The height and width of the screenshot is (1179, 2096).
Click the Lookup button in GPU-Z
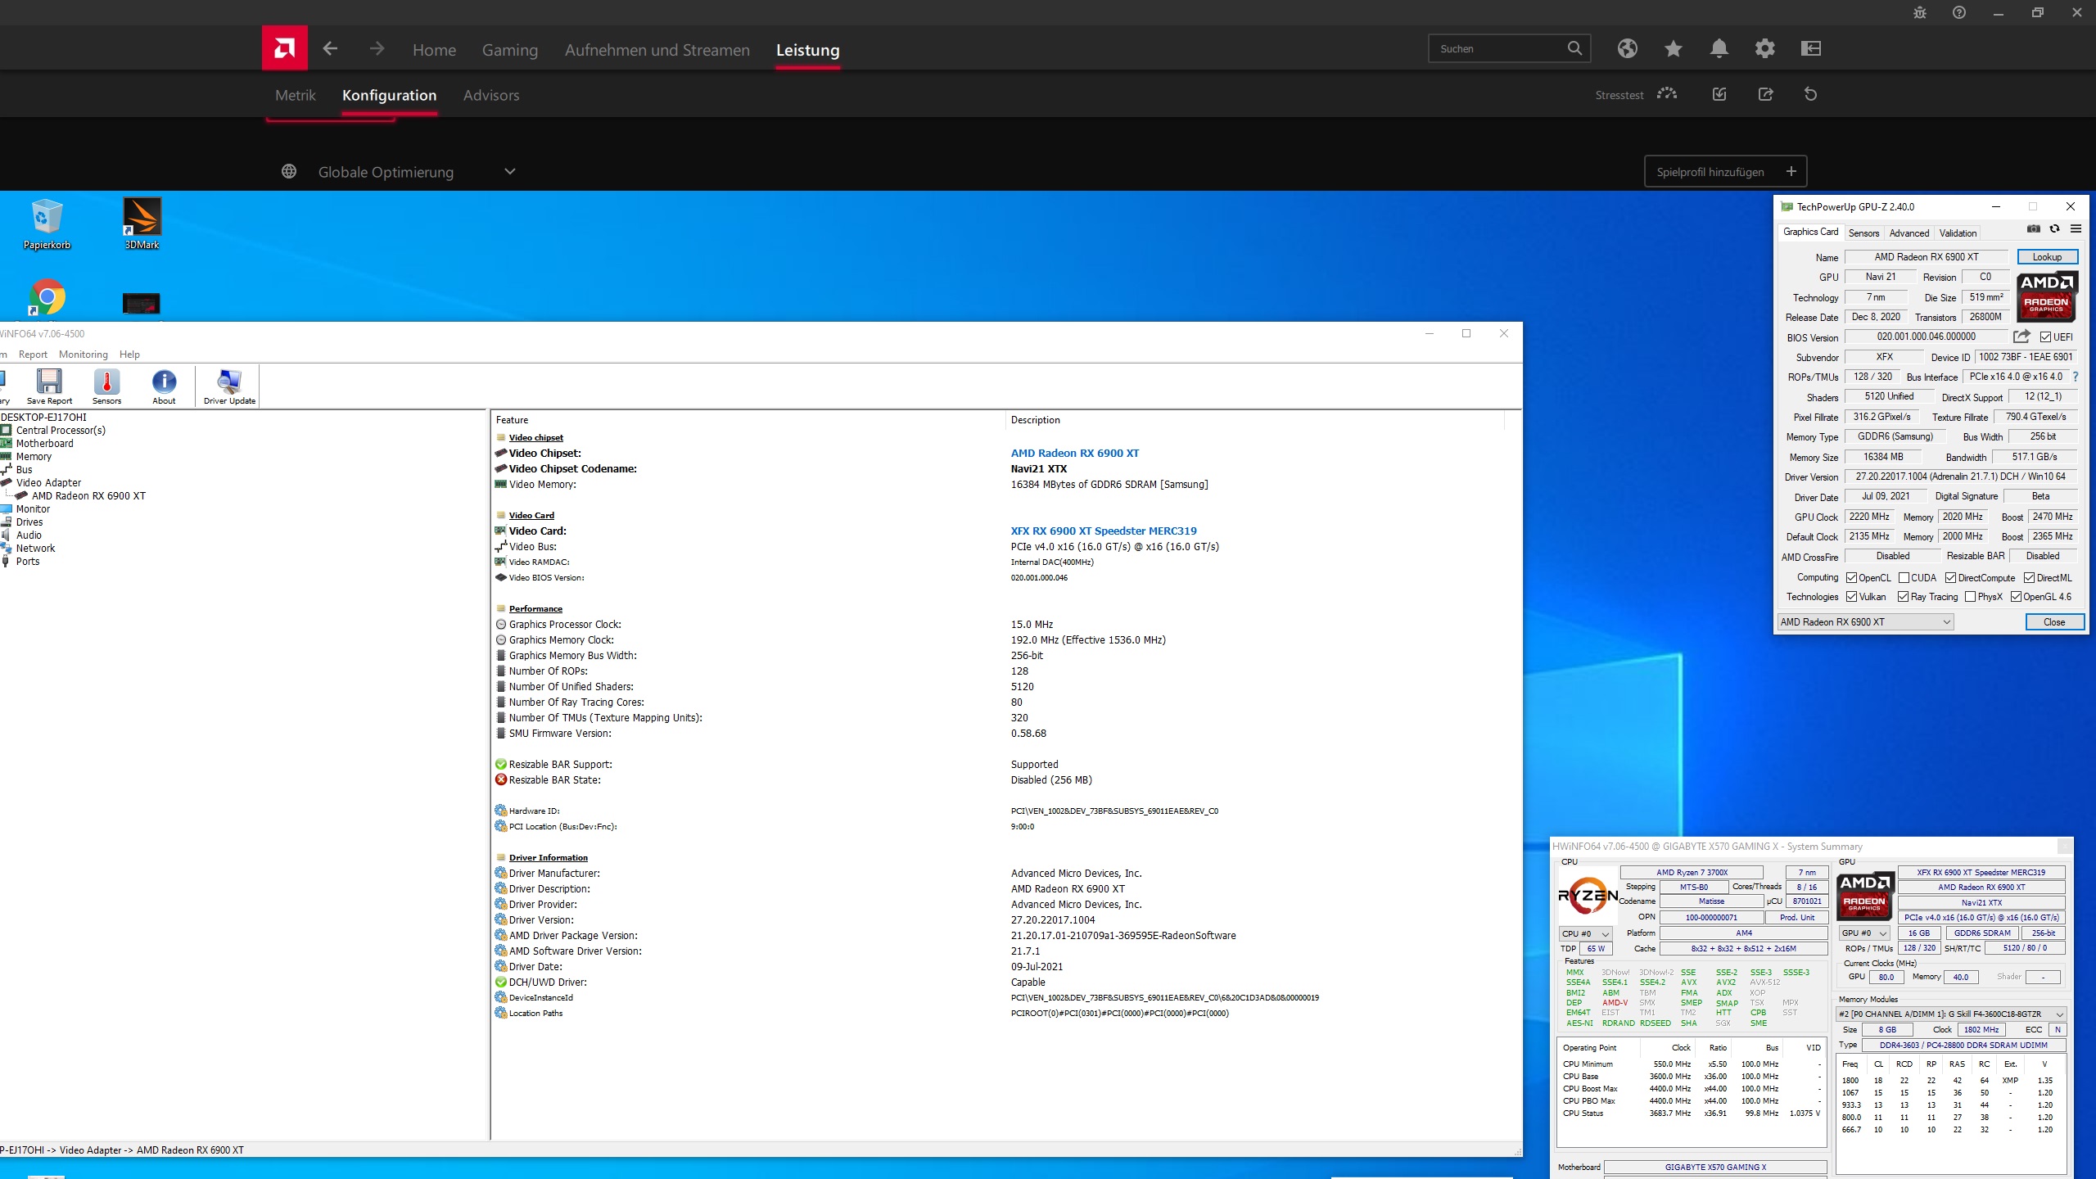2047,257
